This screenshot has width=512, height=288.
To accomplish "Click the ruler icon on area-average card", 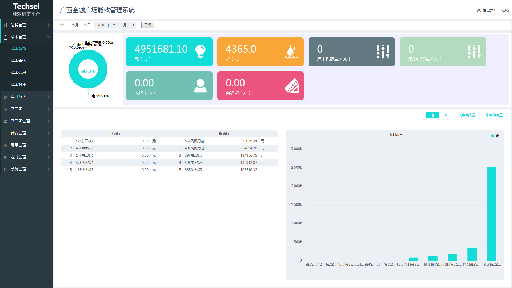I will point(291,86).
